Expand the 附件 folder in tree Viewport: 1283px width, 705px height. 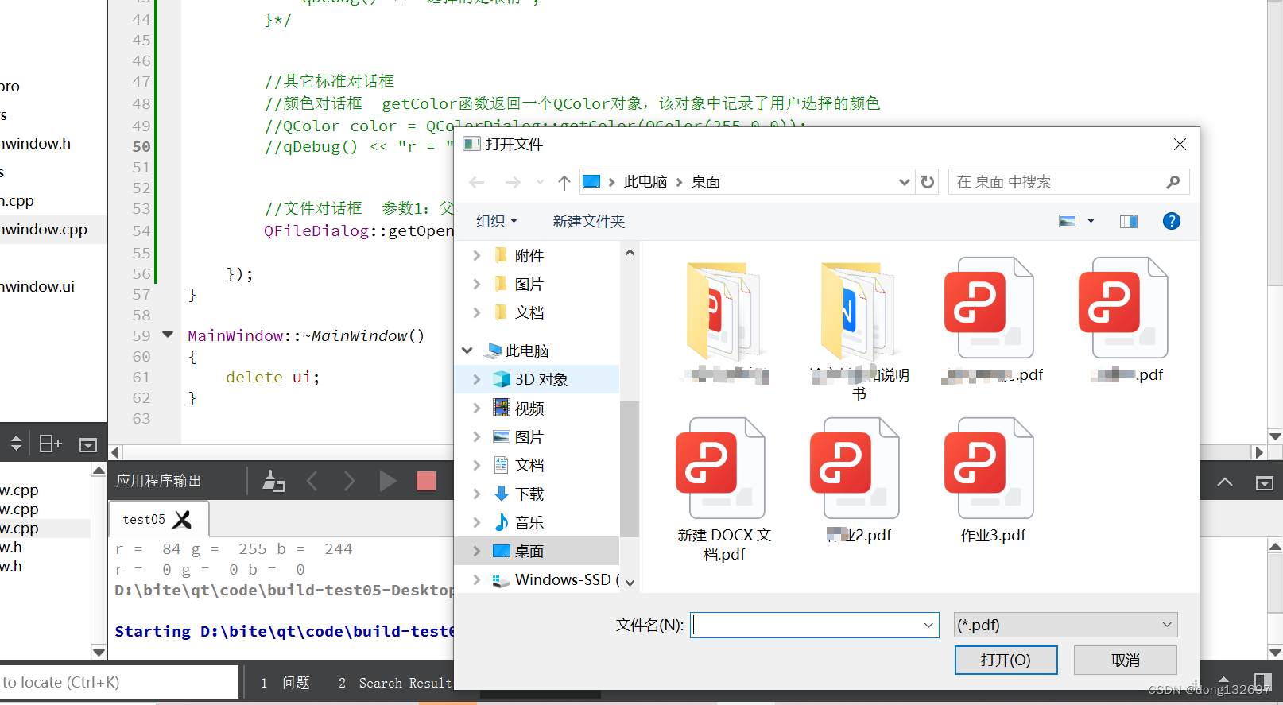click(x=476, y=255)
